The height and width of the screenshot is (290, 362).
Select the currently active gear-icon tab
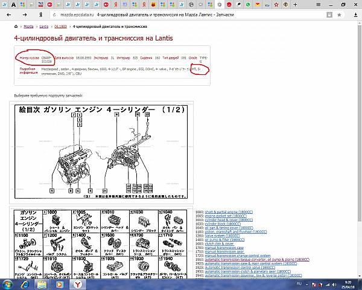click(x=220, y=4)
